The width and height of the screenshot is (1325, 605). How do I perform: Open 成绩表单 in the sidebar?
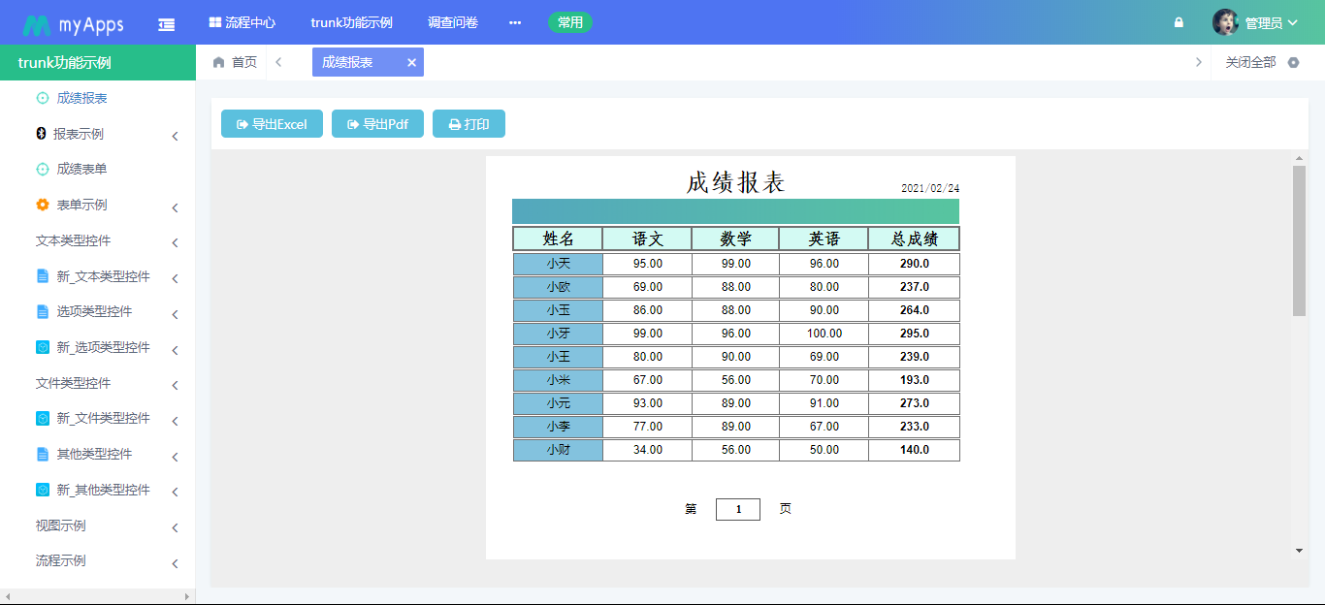[x=81, y=169]
